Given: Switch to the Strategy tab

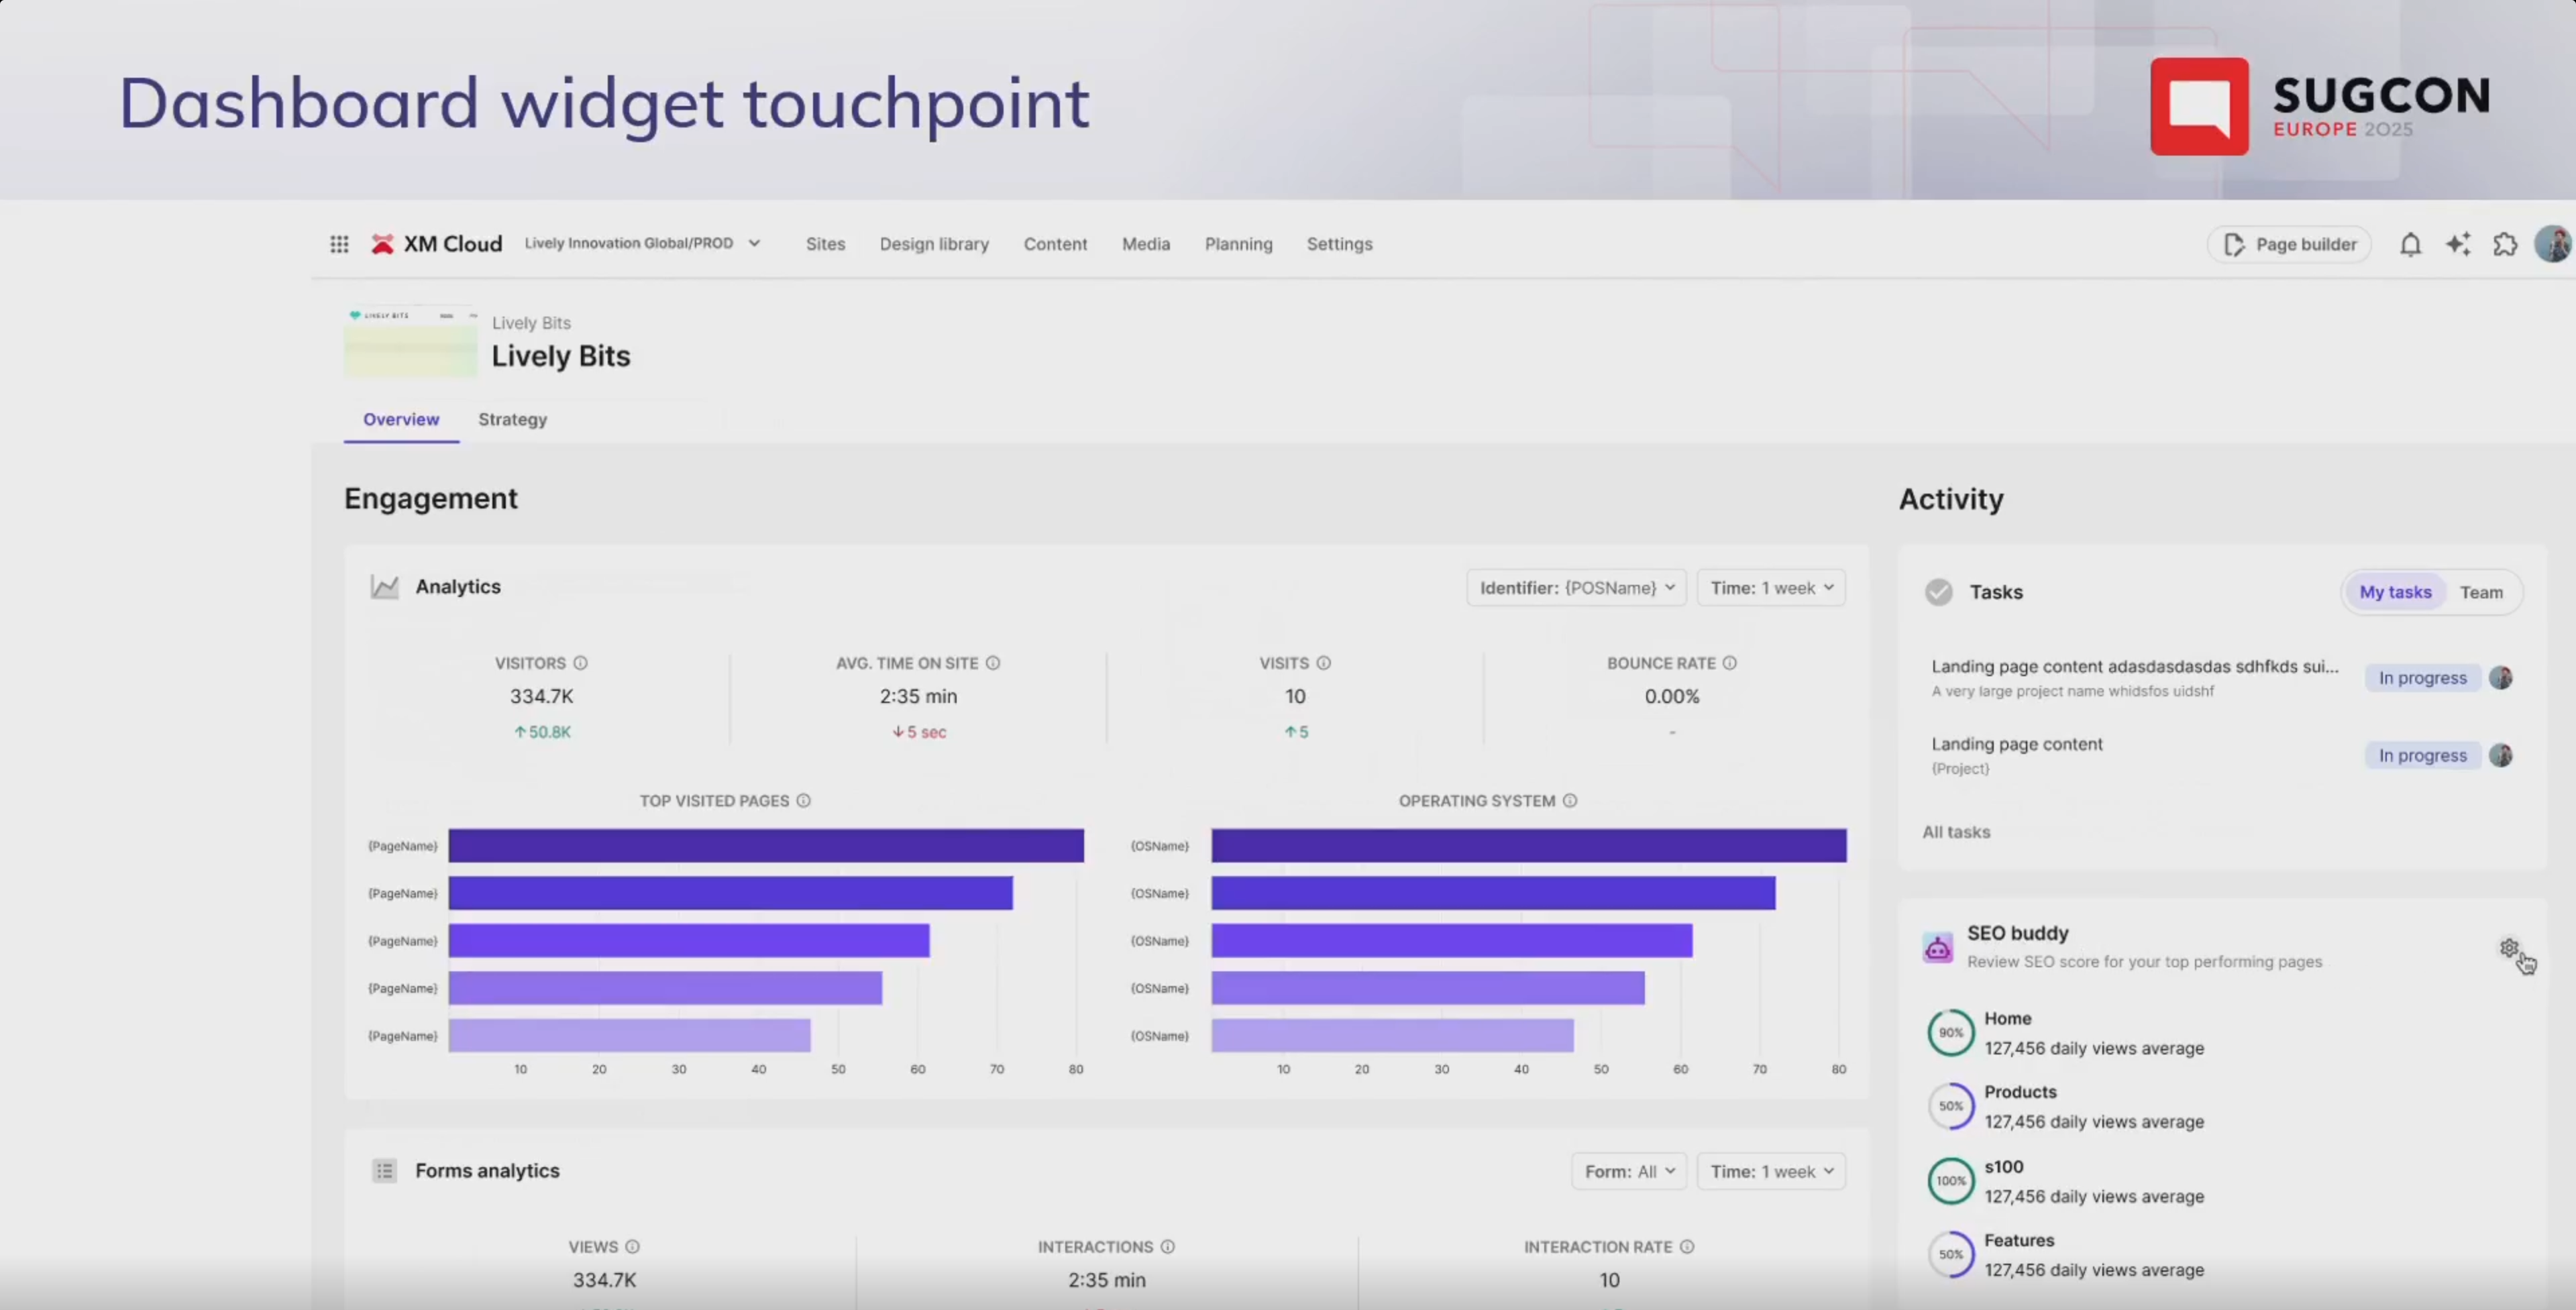Looking at the screenshot, I should [512, 420].
